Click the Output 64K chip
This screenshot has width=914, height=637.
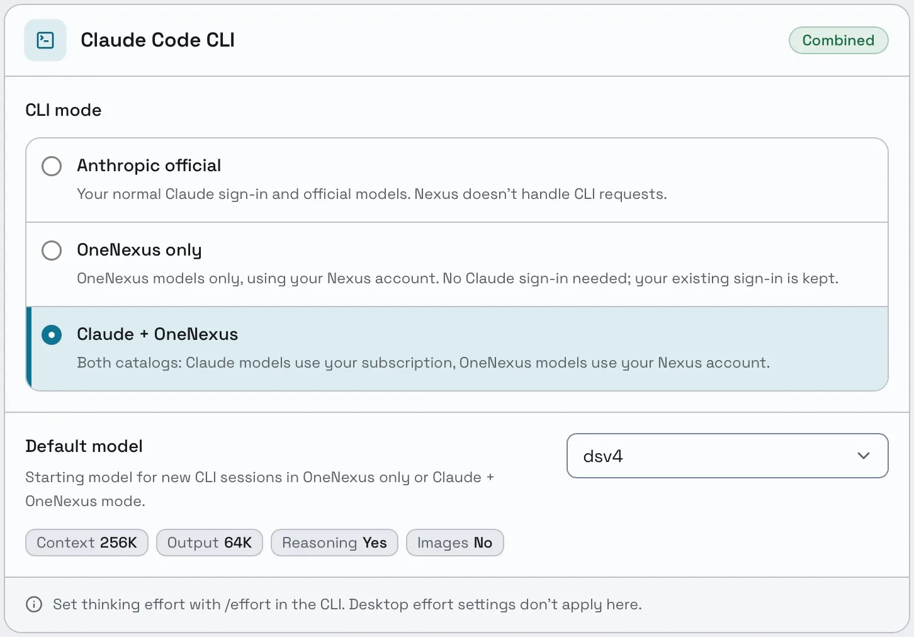210,543
